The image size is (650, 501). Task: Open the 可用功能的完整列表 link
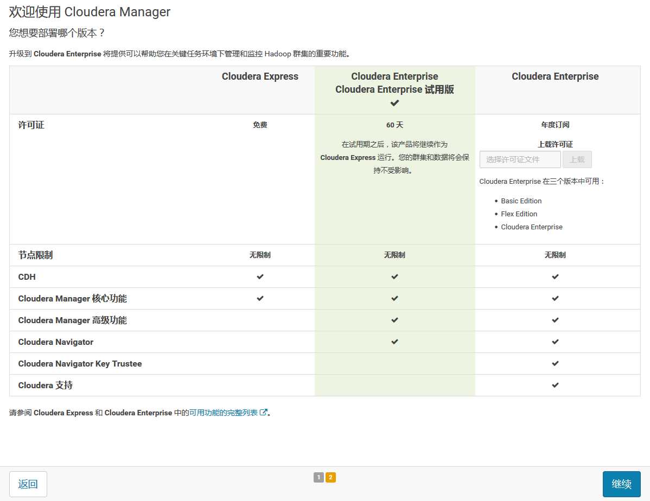223,413
